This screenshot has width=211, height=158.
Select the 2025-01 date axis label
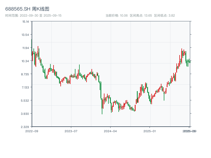point(150,131)
